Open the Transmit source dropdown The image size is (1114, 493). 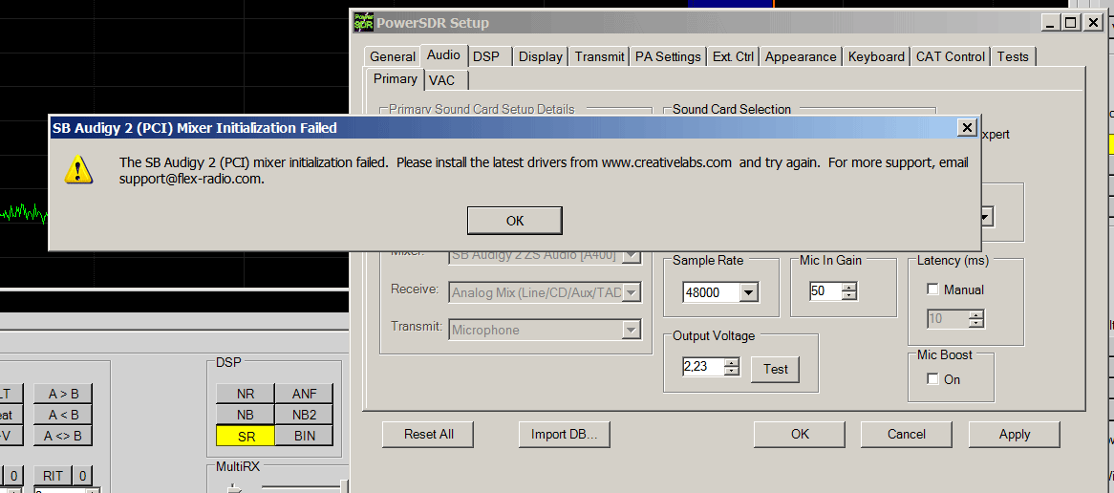631,330
